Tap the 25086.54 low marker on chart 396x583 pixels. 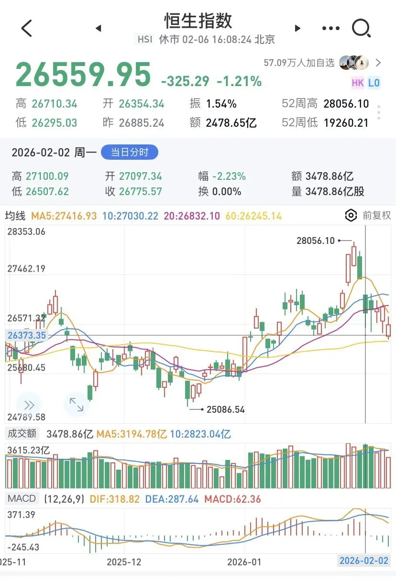pos(226,409)
